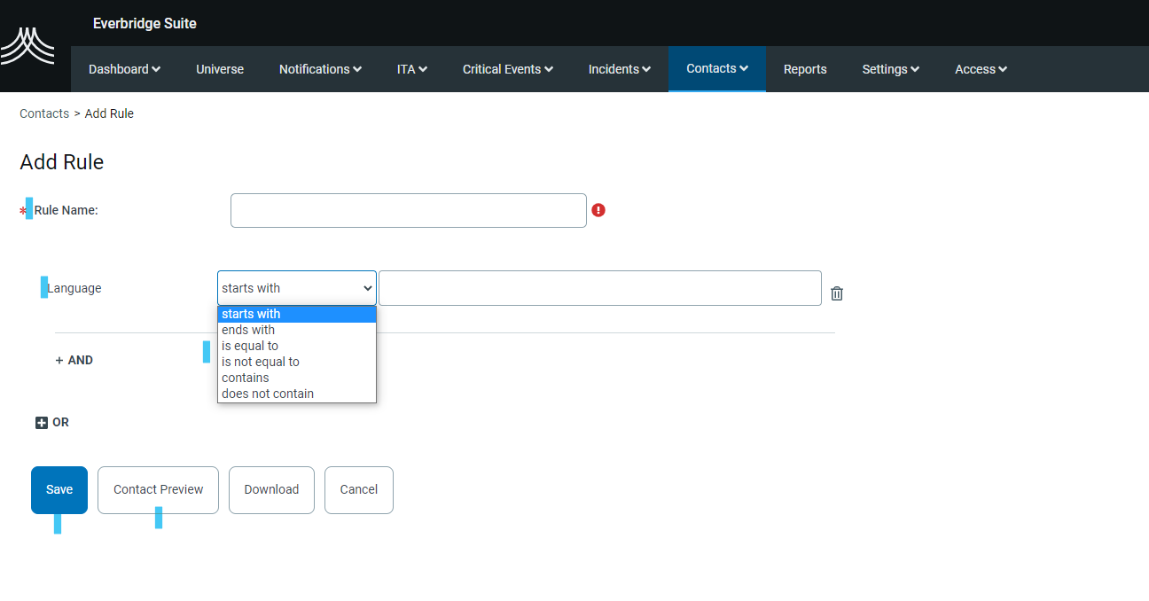Click the Contacts breadcrumb link
This screenshot has width=1149, height=601.
(x=43, y=113)
